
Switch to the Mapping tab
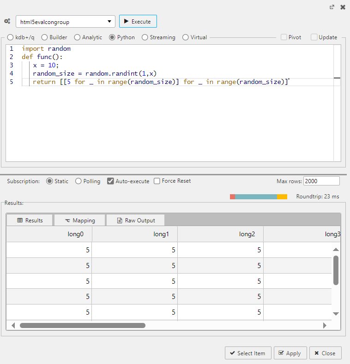80,220
